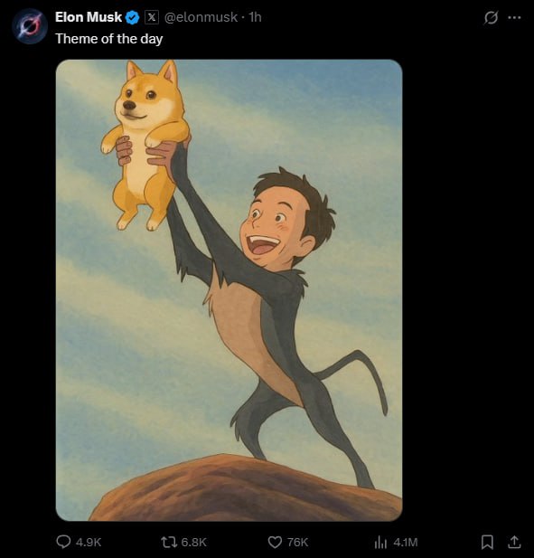Open the post via the 1h timestamp
Image resolution: width=534 pixels, height=558 pixels.
coord(255,17)
